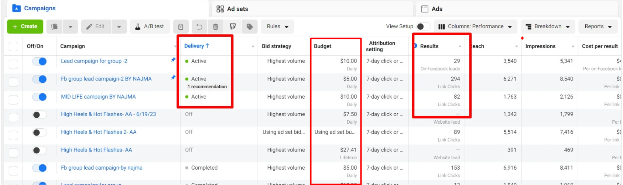The height and width of the screenshot is (185, 623).
Task: Toggle the View Setup switch
Action: 423,26
